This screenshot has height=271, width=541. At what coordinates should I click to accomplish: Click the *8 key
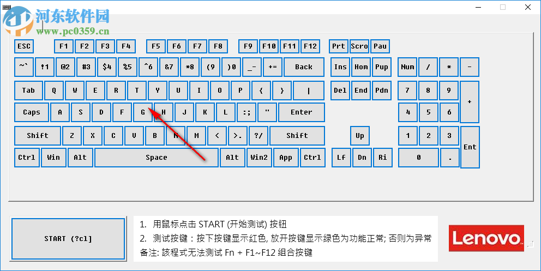click(190, 67)
